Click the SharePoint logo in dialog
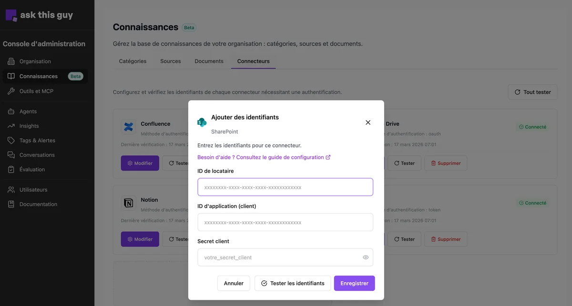 tap(202, 122)
